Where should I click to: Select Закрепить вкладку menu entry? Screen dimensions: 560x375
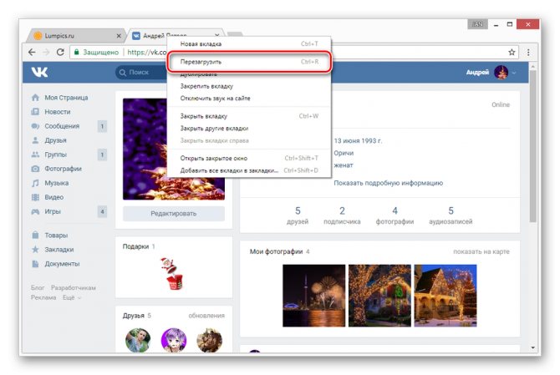pyautogui.click(x=249, y=86)
